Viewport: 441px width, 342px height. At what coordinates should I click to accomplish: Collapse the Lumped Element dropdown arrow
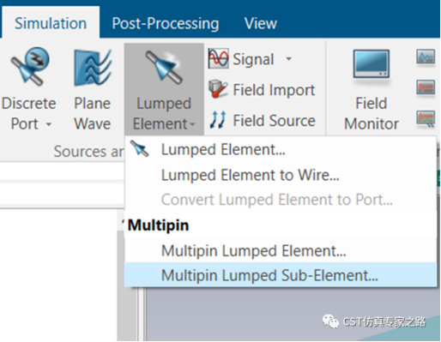point(192,124)
